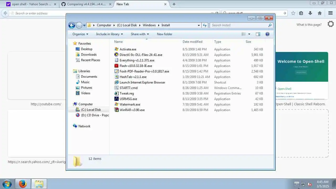Bookmark page with the star icon
The height and width of the screenshot is (189, 336).
pyautogui.click(x=293, y=13)
